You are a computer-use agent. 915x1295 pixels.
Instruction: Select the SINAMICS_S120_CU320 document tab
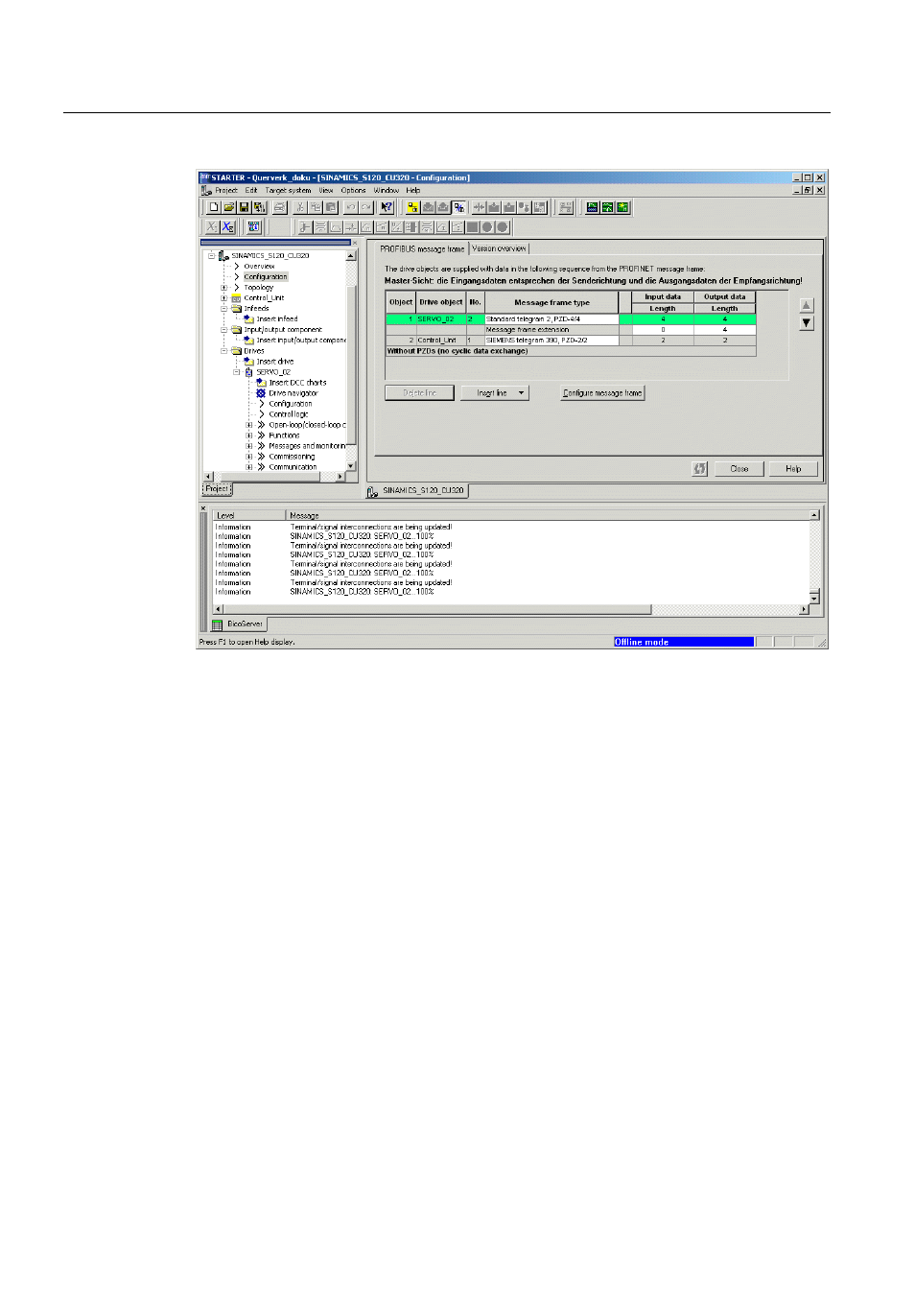[x=417, y=491]
